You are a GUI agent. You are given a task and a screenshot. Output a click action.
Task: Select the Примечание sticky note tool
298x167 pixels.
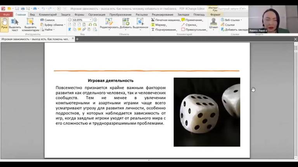192,20
